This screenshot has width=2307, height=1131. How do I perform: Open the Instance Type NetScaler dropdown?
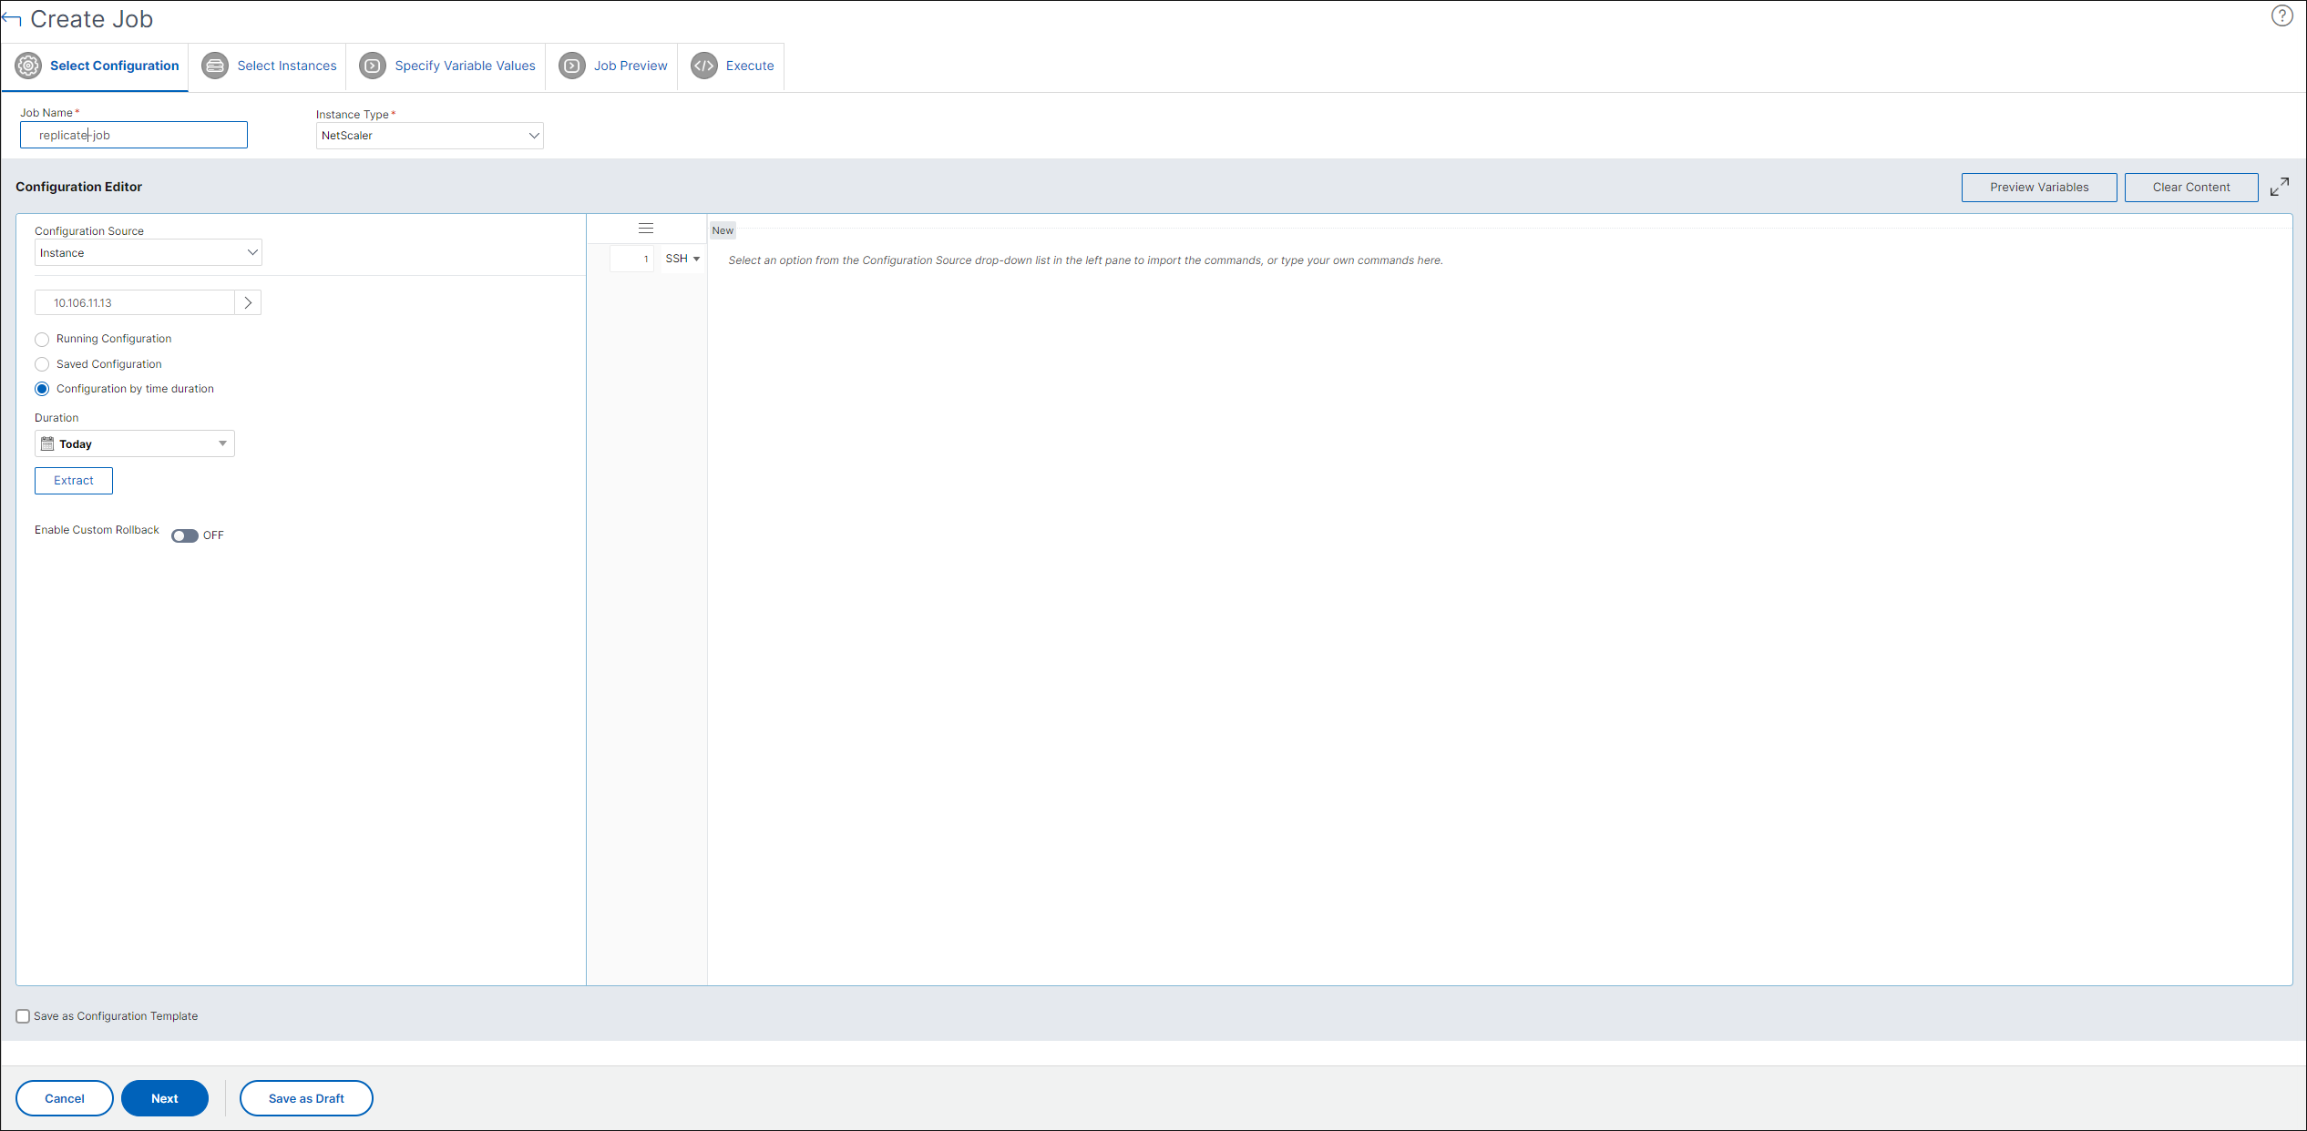click(x=430, y=136)
